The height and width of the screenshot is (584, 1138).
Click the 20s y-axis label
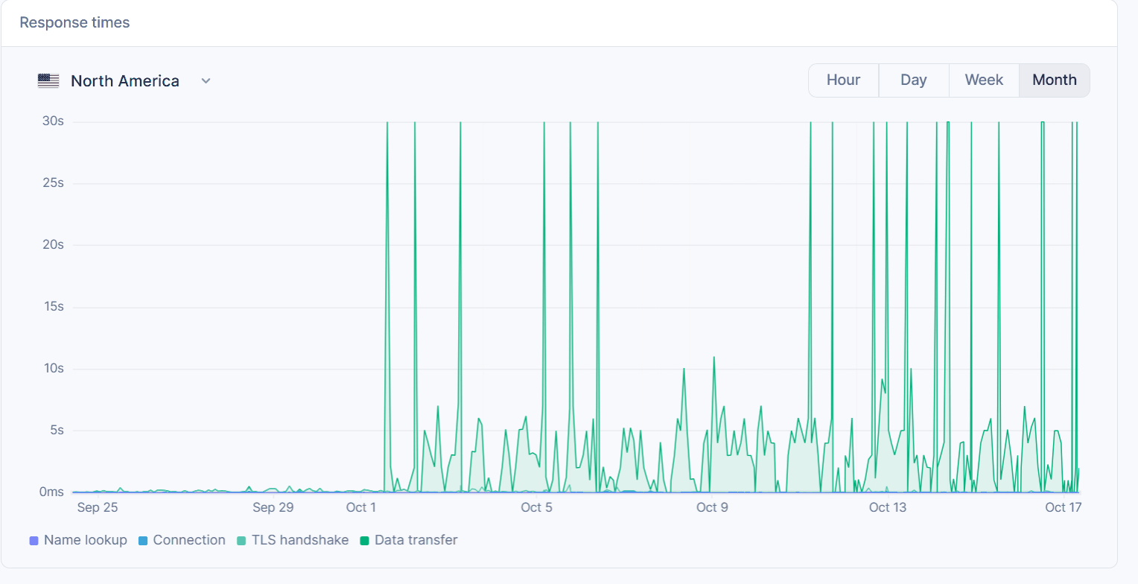point(52,244)
